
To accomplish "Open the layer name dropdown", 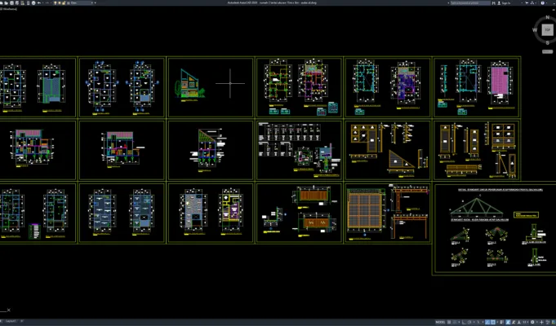I will point(82,2).
